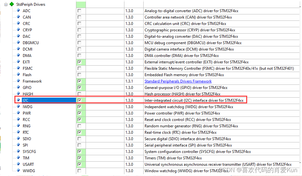This screenshot has height=176, width=302.
Task: Enable the SPI driver checkbox
Action: (80, 145)
